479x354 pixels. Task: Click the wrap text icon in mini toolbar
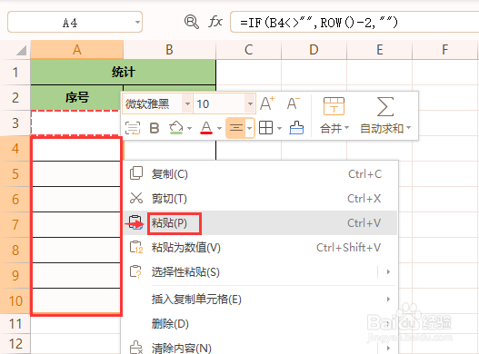(x=133, y=128)
